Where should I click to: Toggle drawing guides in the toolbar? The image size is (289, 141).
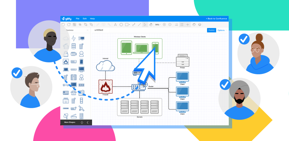176,24
